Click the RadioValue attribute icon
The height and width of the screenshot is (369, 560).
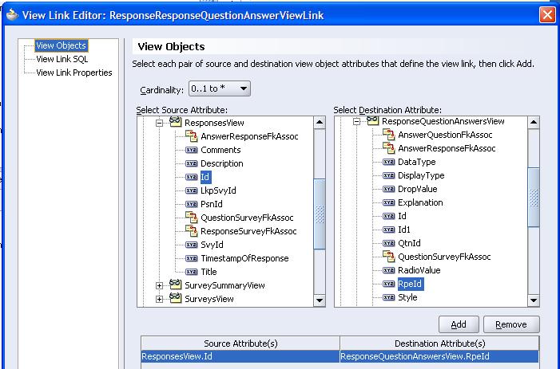(388, 270)
